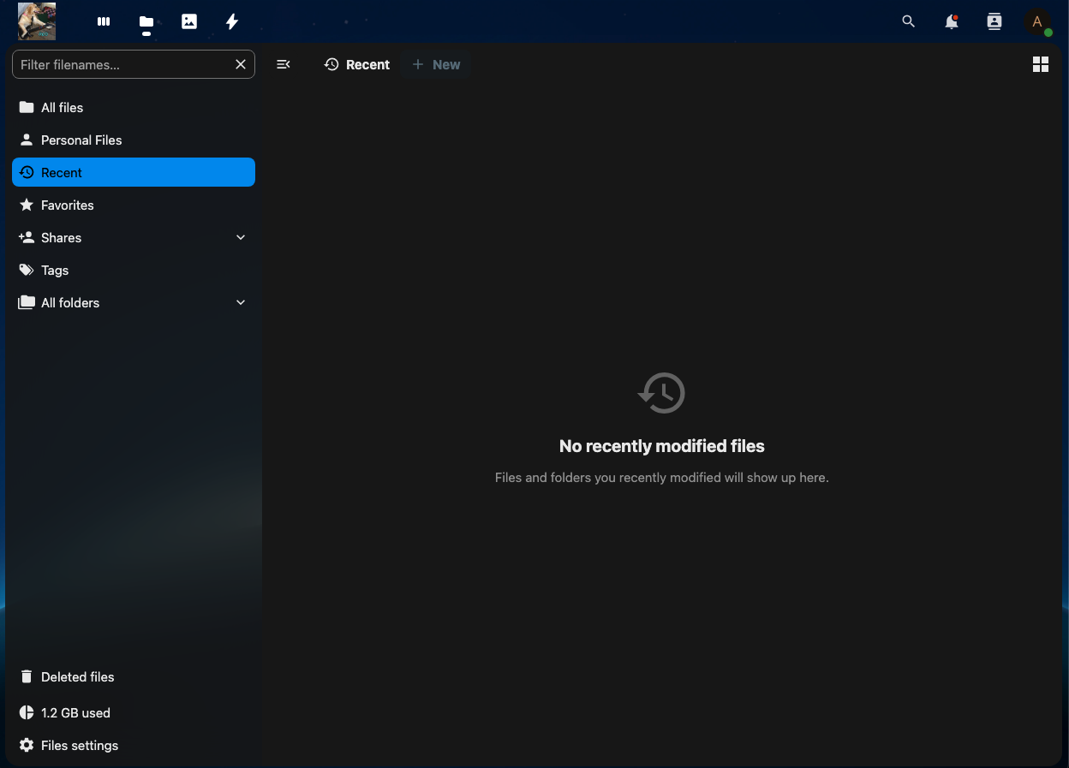Collapse the navigation sidebar toggle
The image size is (1069, 768).
(284, 64)
